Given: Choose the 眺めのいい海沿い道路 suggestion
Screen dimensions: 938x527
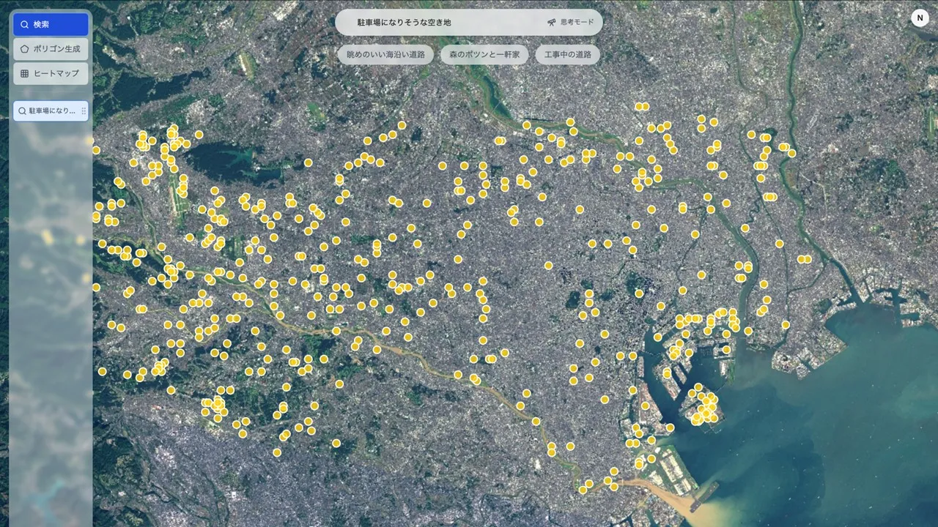Looking at the screenshot, I should (385, 55).
